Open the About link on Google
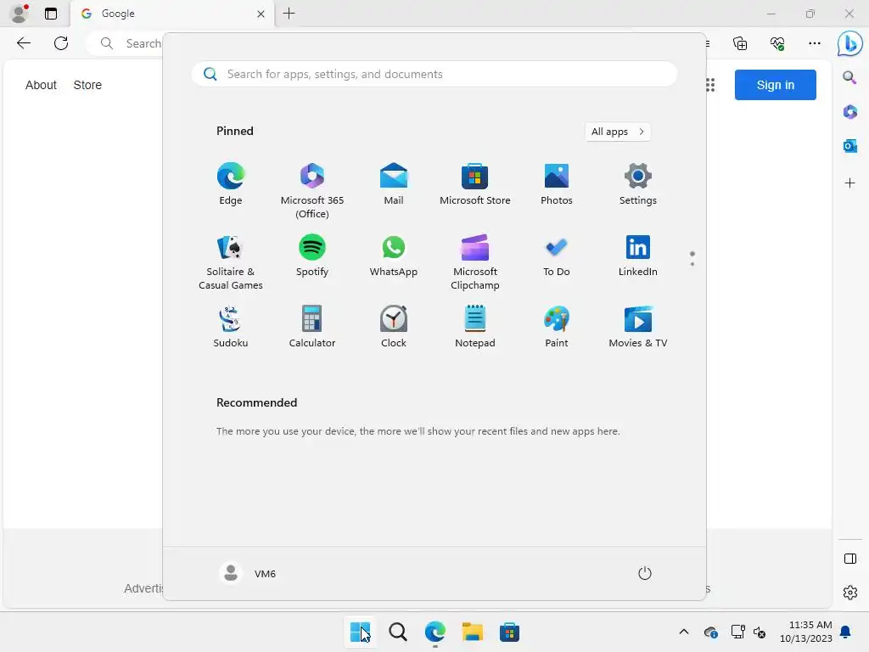 tap(41, 85)
